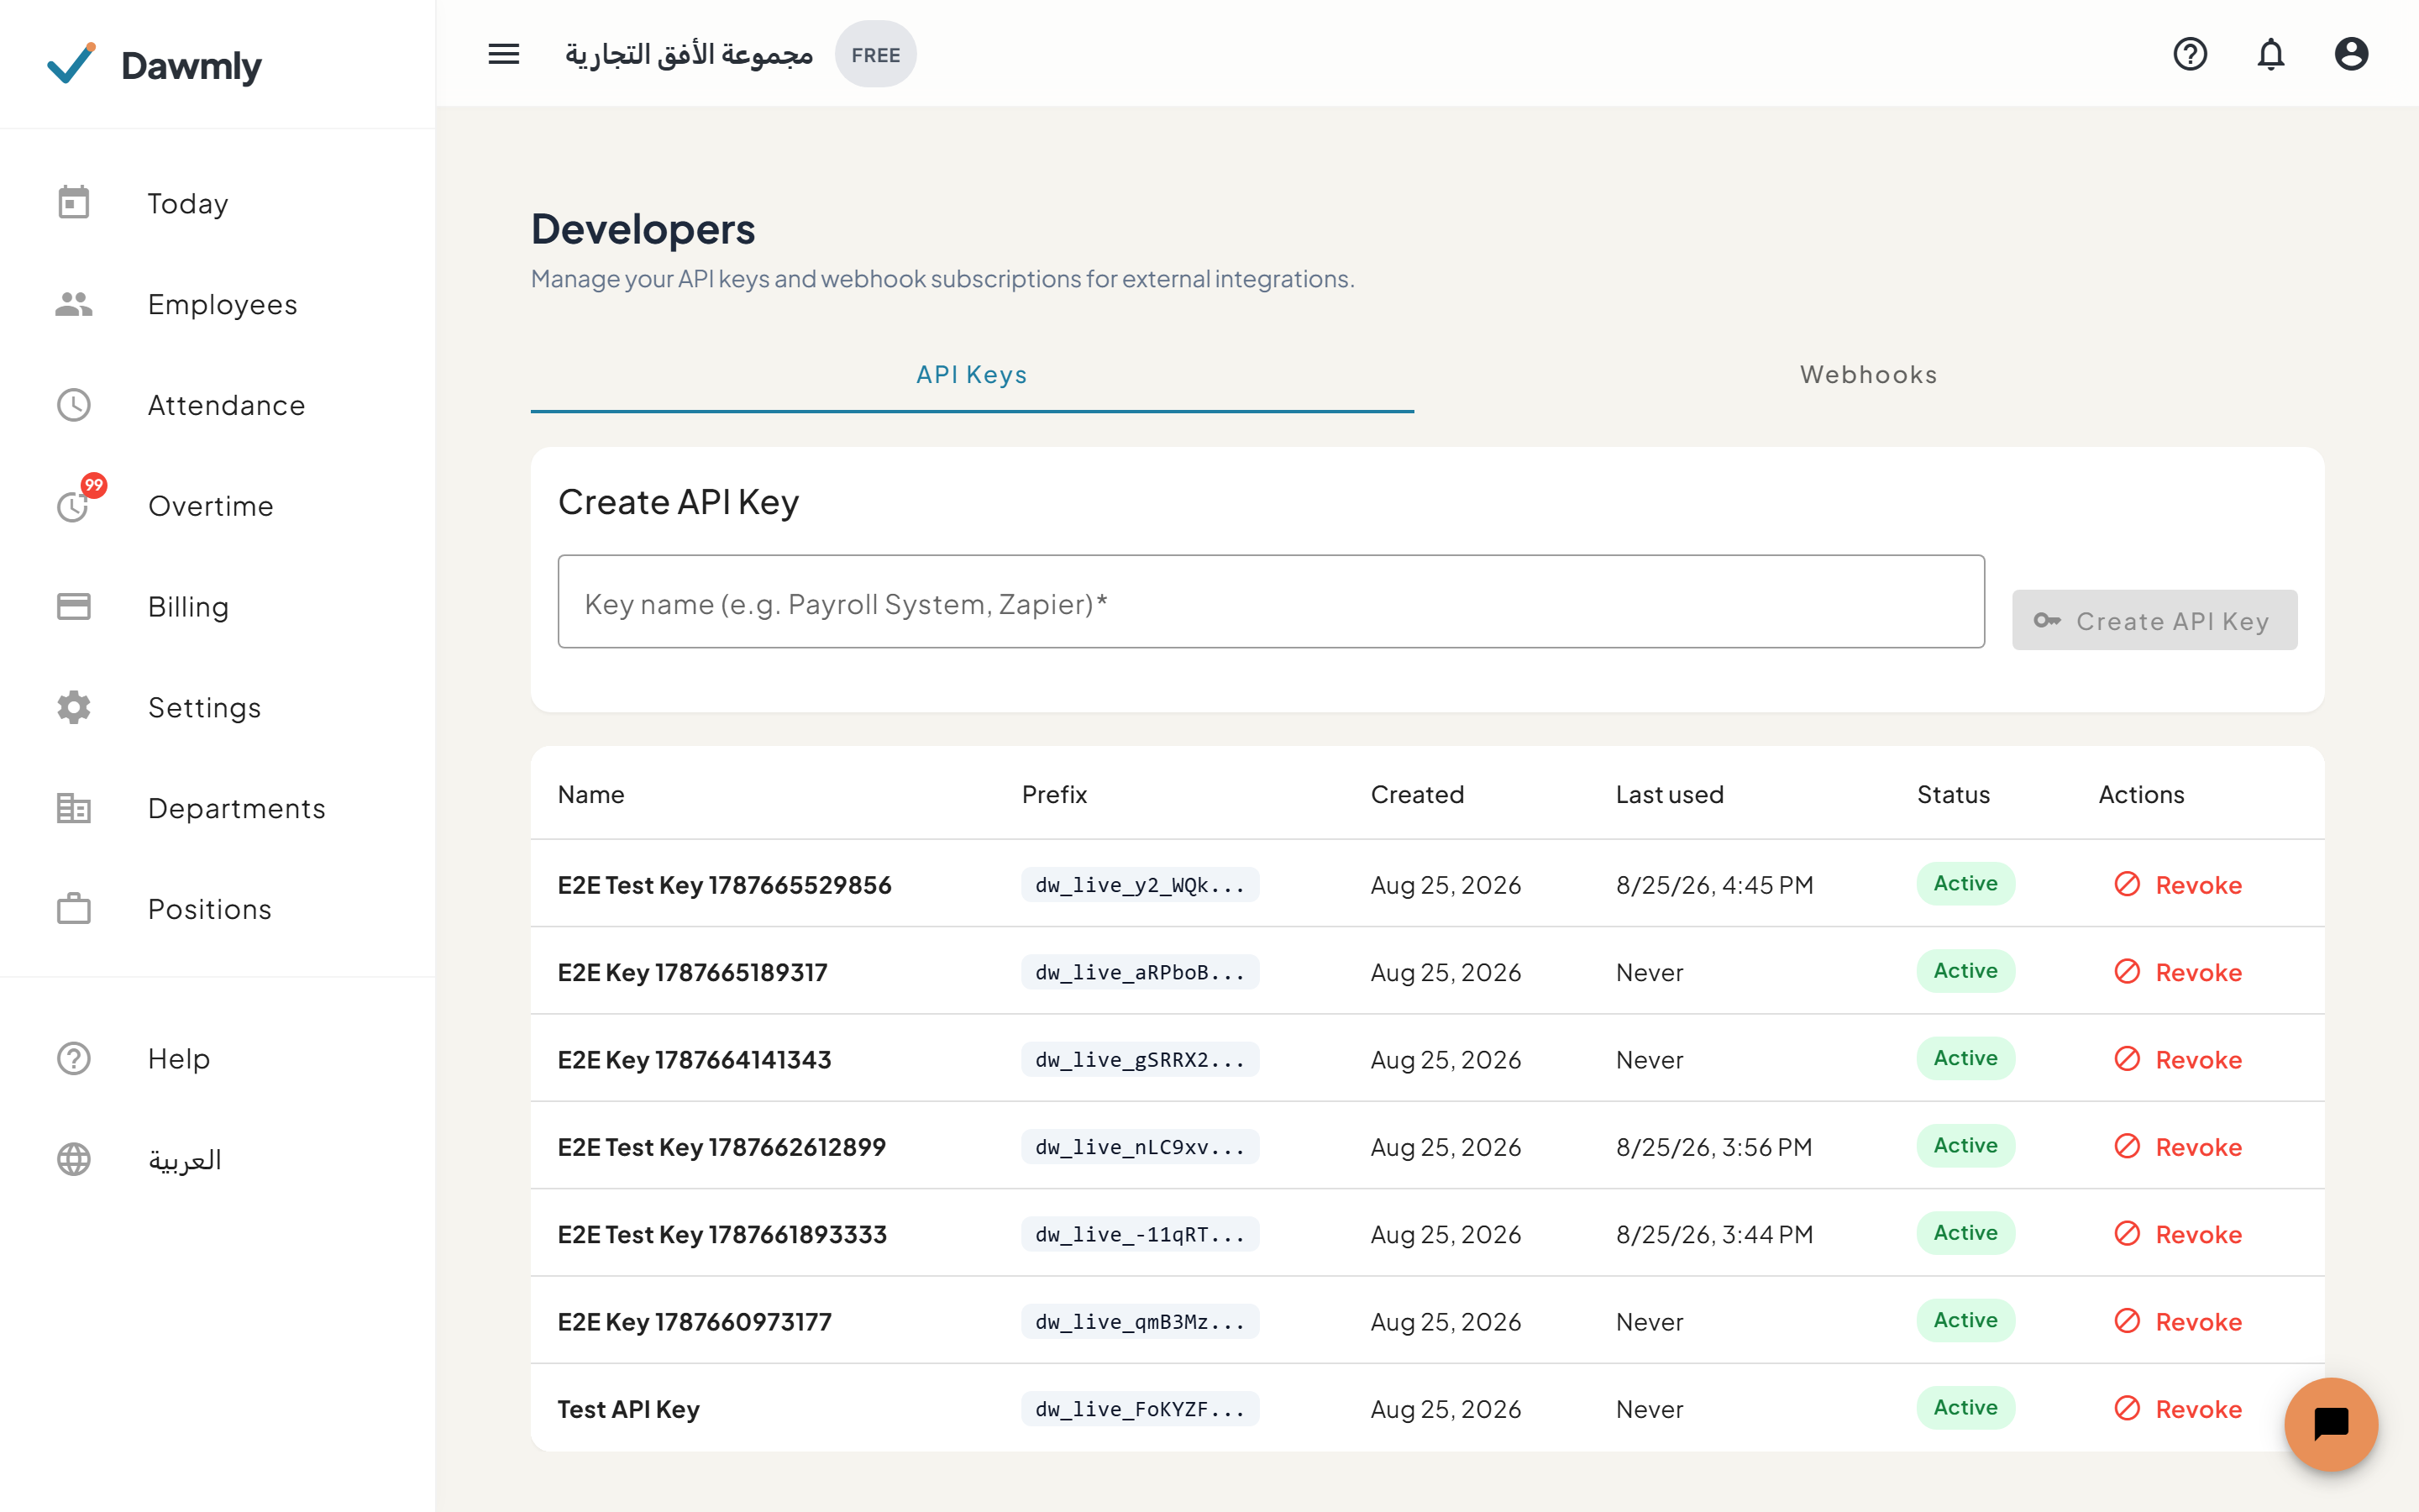The image size is (2419, 1512).
Task: Click revoke icon for E2E Test Key 1787665529856
Action: [2127, 884]
